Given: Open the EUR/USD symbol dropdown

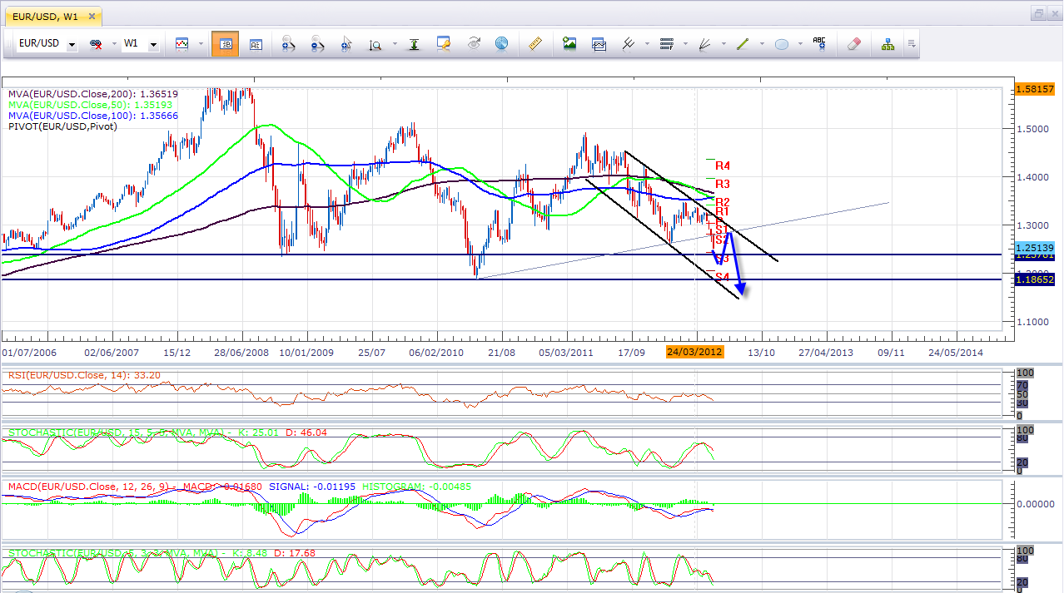Looking at the screenshot, I should (x=72, y=44).
